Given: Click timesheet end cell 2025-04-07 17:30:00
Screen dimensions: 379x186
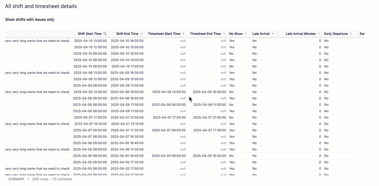Looking at the screenshot, I should [x=210, y=130].
